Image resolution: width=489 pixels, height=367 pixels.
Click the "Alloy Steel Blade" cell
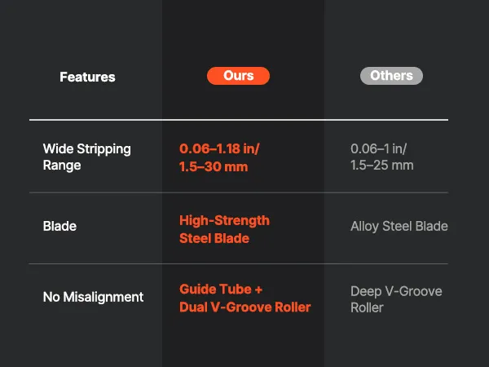[399, 227]
